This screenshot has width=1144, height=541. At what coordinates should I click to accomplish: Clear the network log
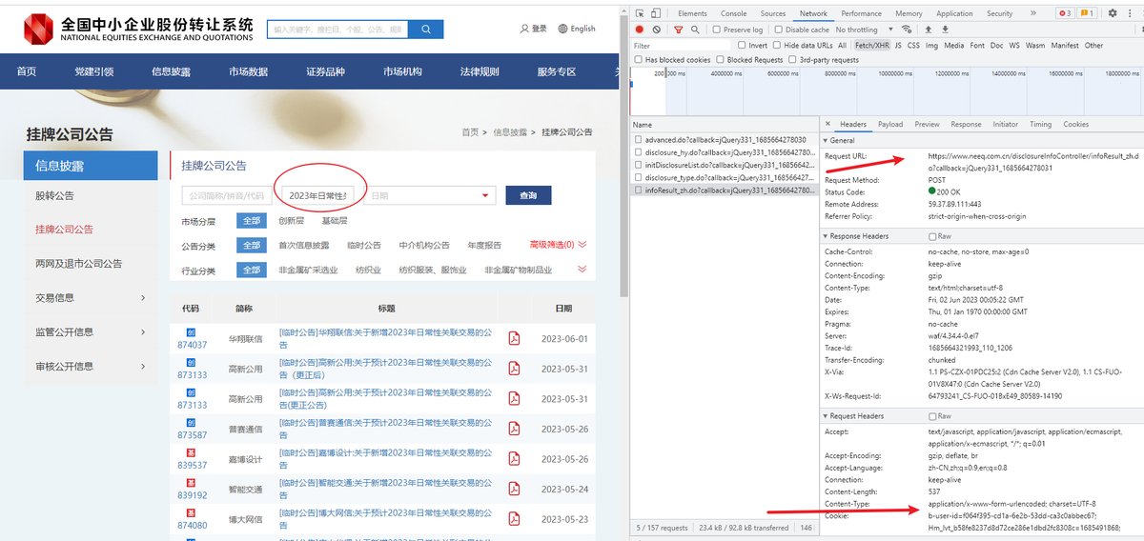tap(656, 30)
